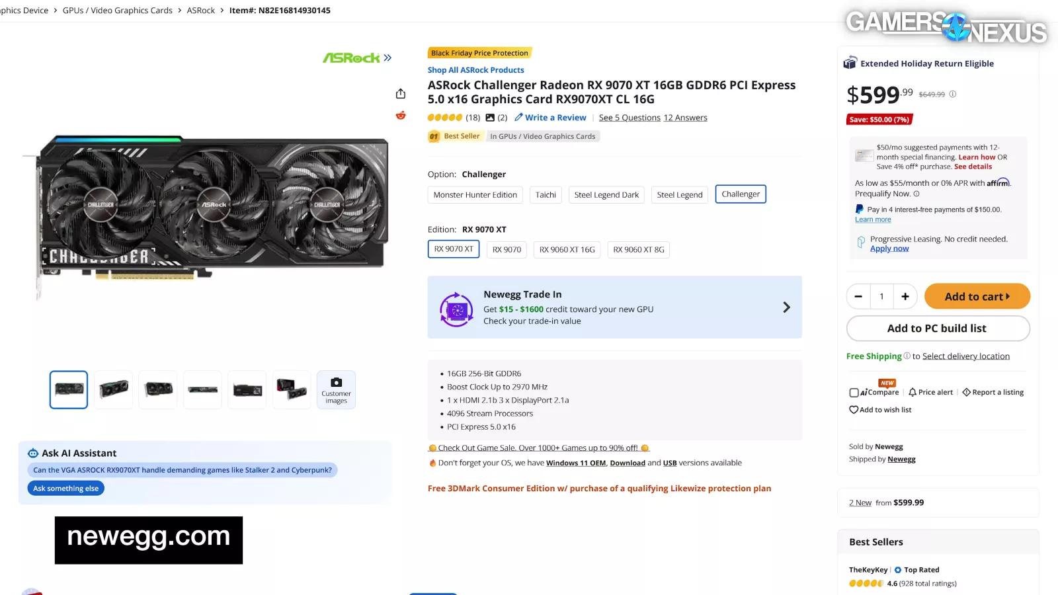Open the Newegg Trade In icon banner
This screenshot has height=595, width=1058.
click(x=456, y=309)
